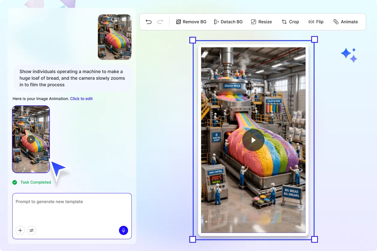Activate the microphone voice input button

pyautogui.click(x=123, y=230)
